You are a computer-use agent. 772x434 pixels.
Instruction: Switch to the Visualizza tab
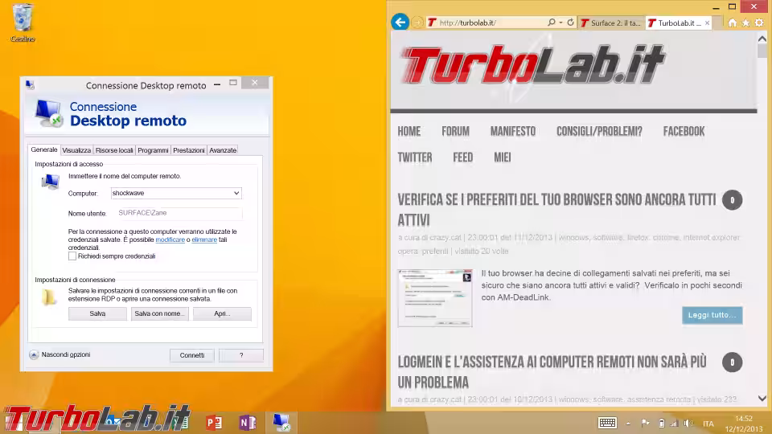[76, 150]
